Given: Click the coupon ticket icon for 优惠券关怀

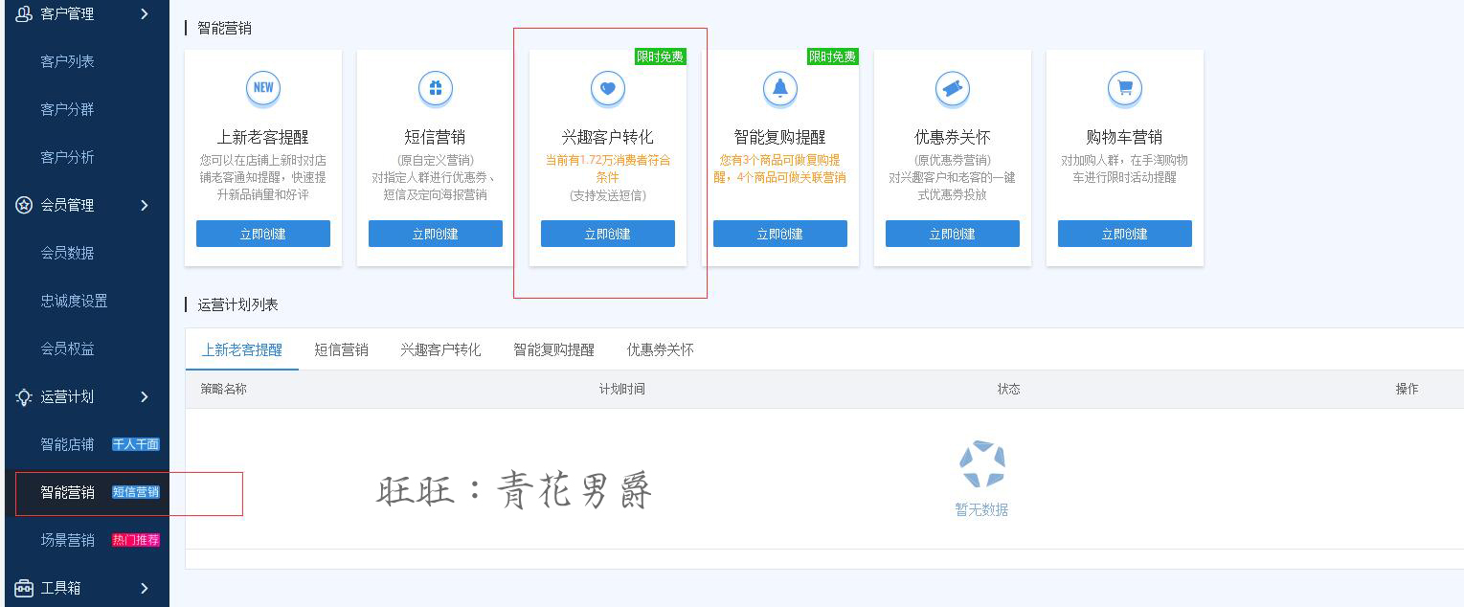Looking at the screenshot, I should coord(952,89).
